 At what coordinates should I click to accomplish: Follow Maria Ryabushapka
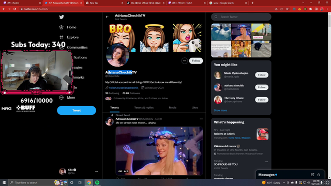(262, 75)
